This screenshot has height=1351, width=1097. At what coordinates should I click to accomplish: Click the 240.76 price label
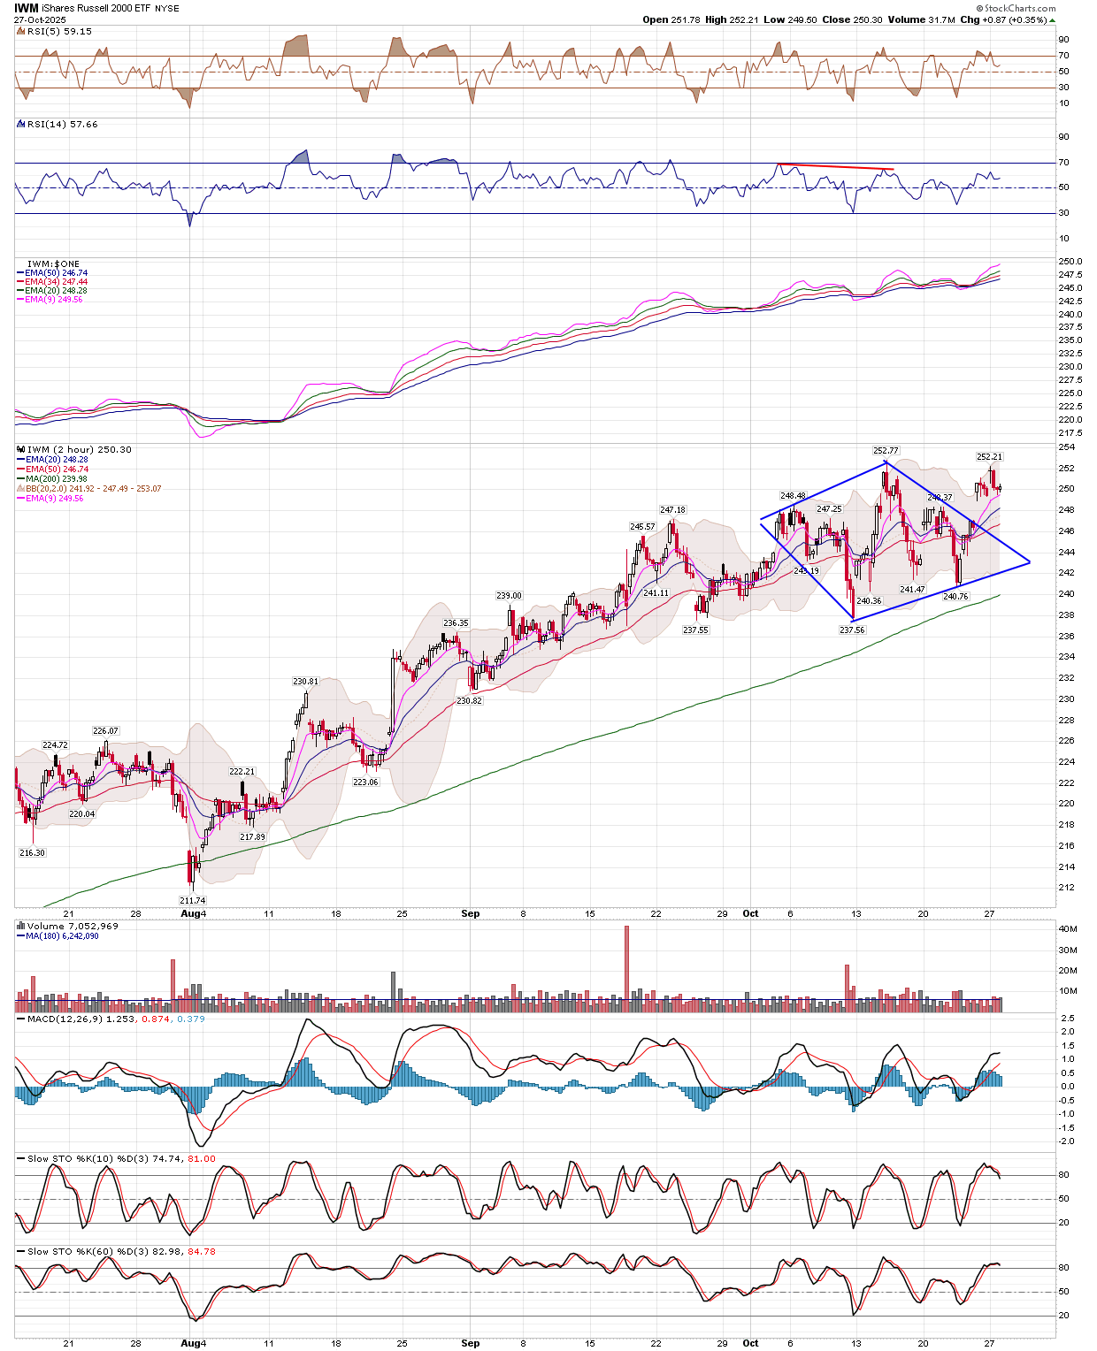pos(955,597)
